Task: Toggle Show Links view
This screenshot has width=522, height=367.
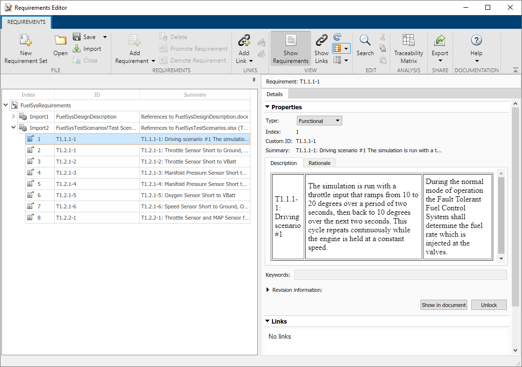Action: 321,49
